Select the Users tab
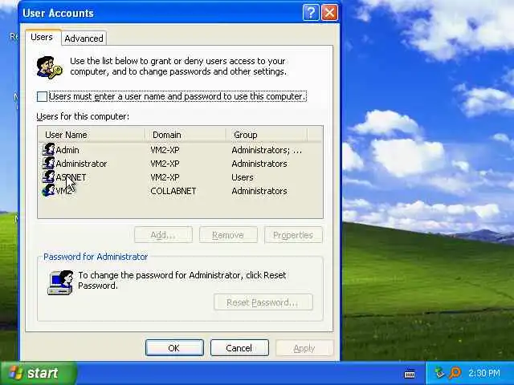Image resolution: width=514 pixels, height=385 pixels. coord(42,37)
